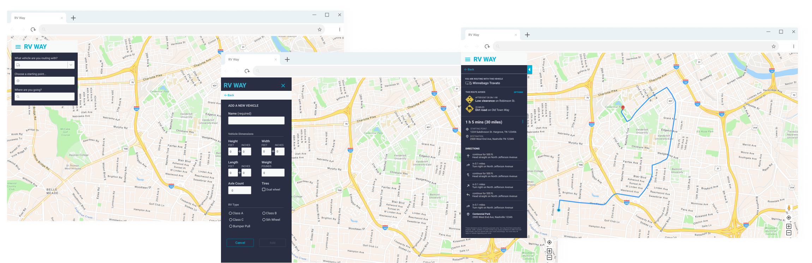Click the red destination pin on the map
The image size is (812, 263).
pos(623,108)
